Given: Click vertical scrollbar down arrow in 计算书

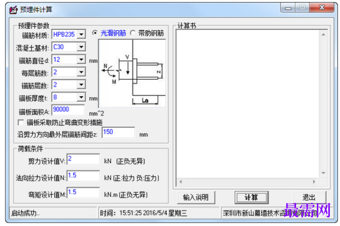Looking at the screenshot, I should point(323,173).
